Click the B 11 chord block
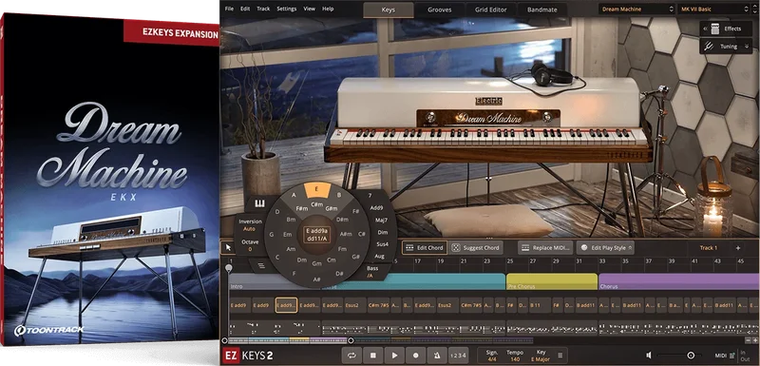 (x=540, y=305)
